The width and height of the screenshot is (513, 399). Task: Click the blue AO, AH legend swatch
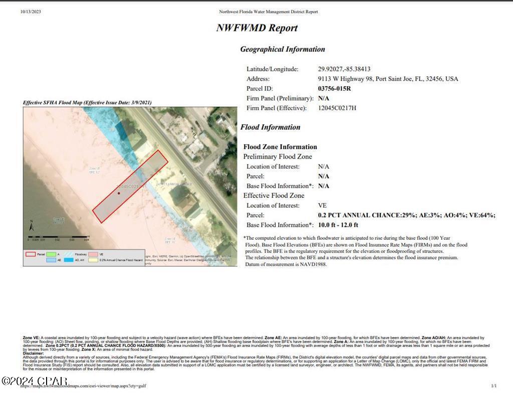[69, 260]
